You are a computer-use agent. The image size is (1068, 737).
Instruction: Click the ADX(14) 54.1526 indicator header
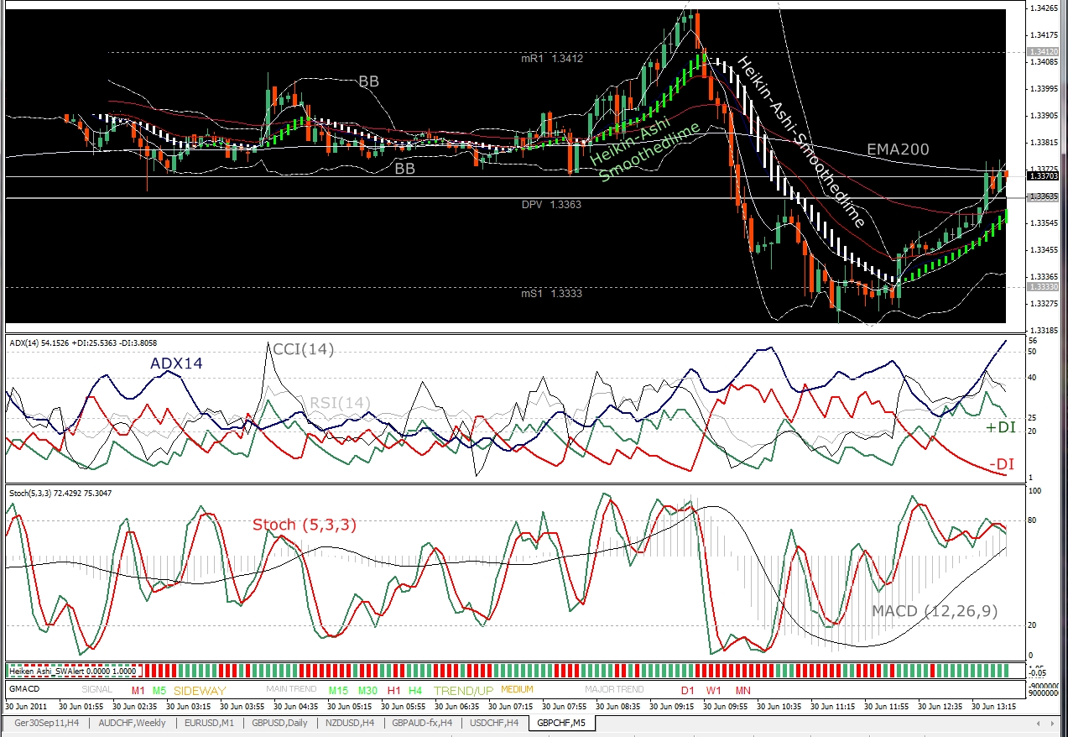(x=82, y=342)
